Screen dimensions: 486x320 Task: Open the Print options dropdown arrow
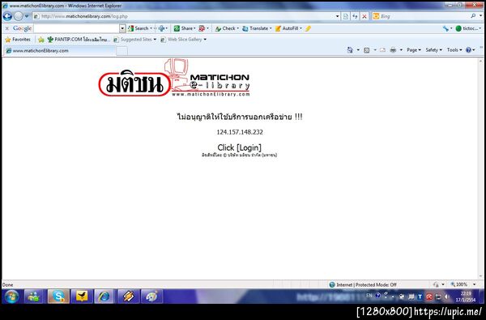[401, 50]
